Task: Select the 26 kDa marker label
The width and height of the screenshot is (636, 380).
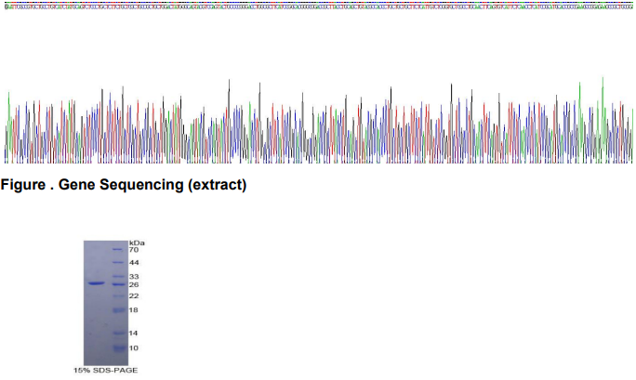Action: click(134, 285)
